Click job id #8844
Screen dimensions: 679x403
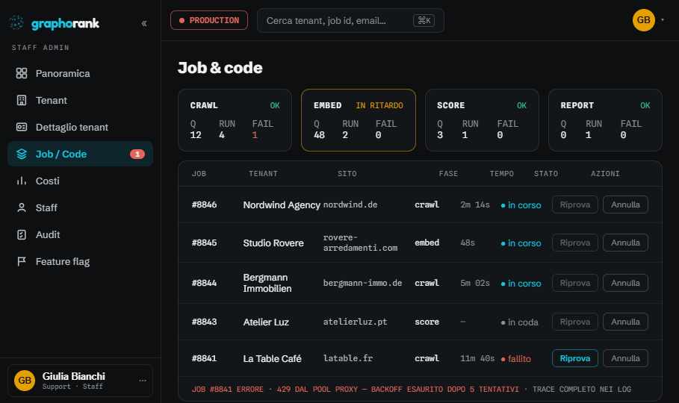click(205, 283)
